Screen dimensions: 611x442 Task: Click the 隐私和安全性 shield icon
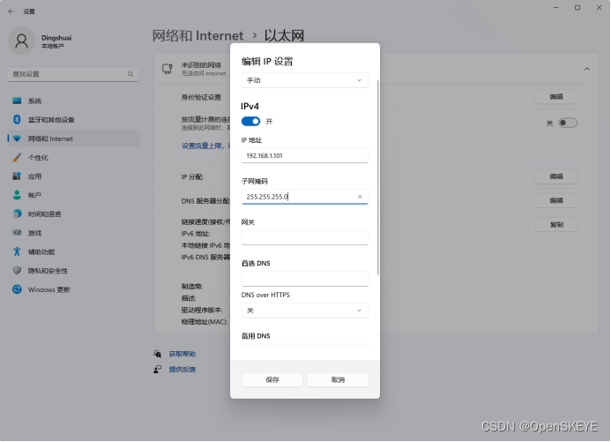pyautogui.click(x=17, y=271)
